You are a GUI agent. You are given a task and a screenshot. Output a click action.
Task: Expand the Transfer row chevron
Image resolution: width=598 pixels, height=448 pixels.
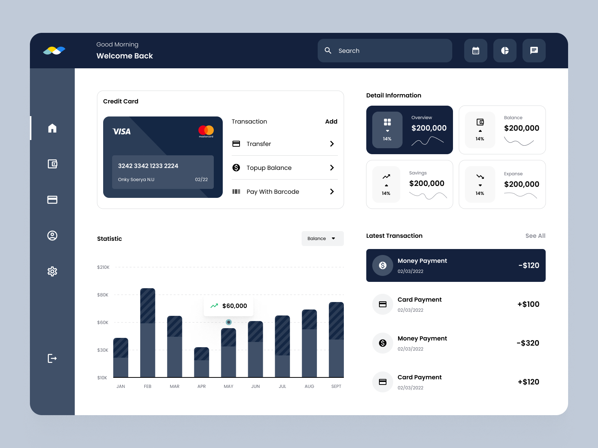(x=332, y=144)
